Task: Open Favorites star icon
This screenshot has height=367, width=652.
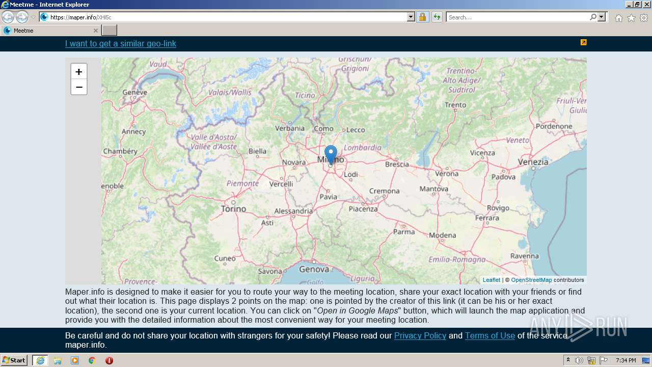Action: [631, 18]
